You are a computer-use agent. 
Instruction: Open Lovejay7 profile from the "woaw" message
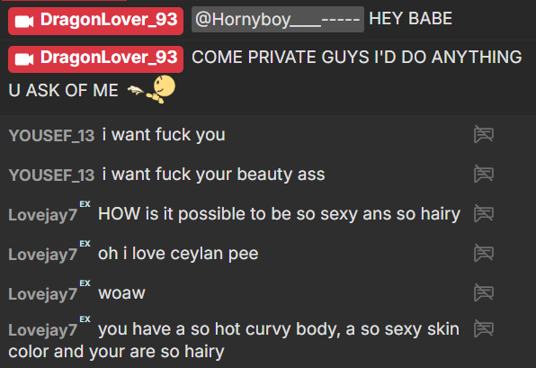[43, 294]
